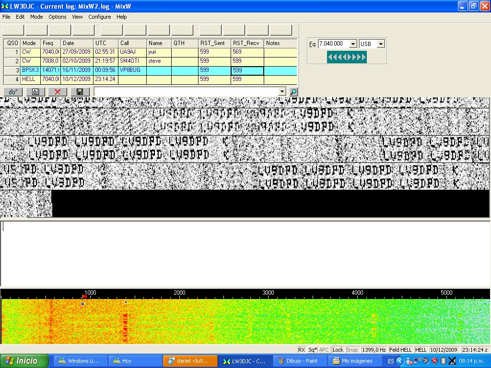This screenshot has width=491, height=368.
Task: Expand hidden system tray icons arrow
Action: coord(400,361)
